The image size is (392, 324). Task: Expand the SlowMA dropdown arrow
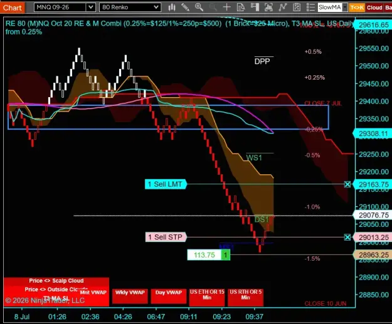[345, 8]
